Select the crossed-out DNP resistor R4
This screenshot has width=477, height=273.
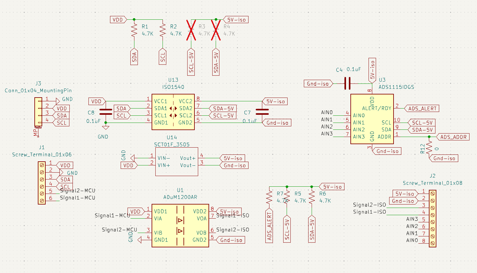216,31
